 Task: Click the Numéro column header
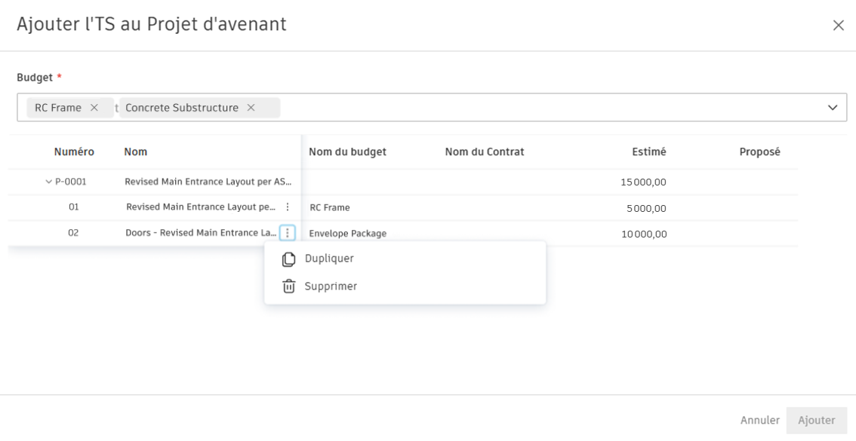click(74, 152)
